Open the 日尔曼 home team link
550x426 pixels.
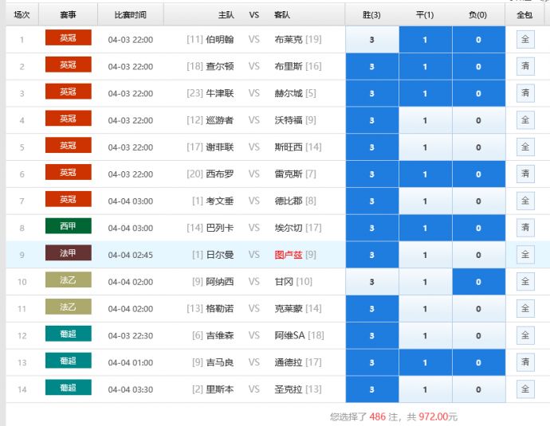(219, 255)
